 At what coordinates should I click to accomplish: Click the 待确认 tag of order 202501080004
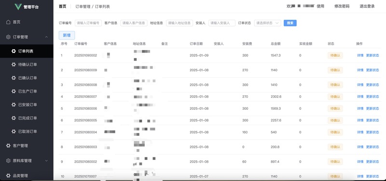[x=335, y=132]
